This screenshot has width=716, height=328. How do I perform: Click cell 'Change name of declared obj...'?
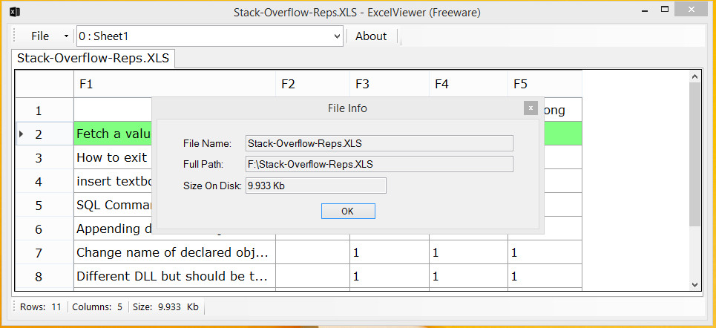(x=174, y=252)
